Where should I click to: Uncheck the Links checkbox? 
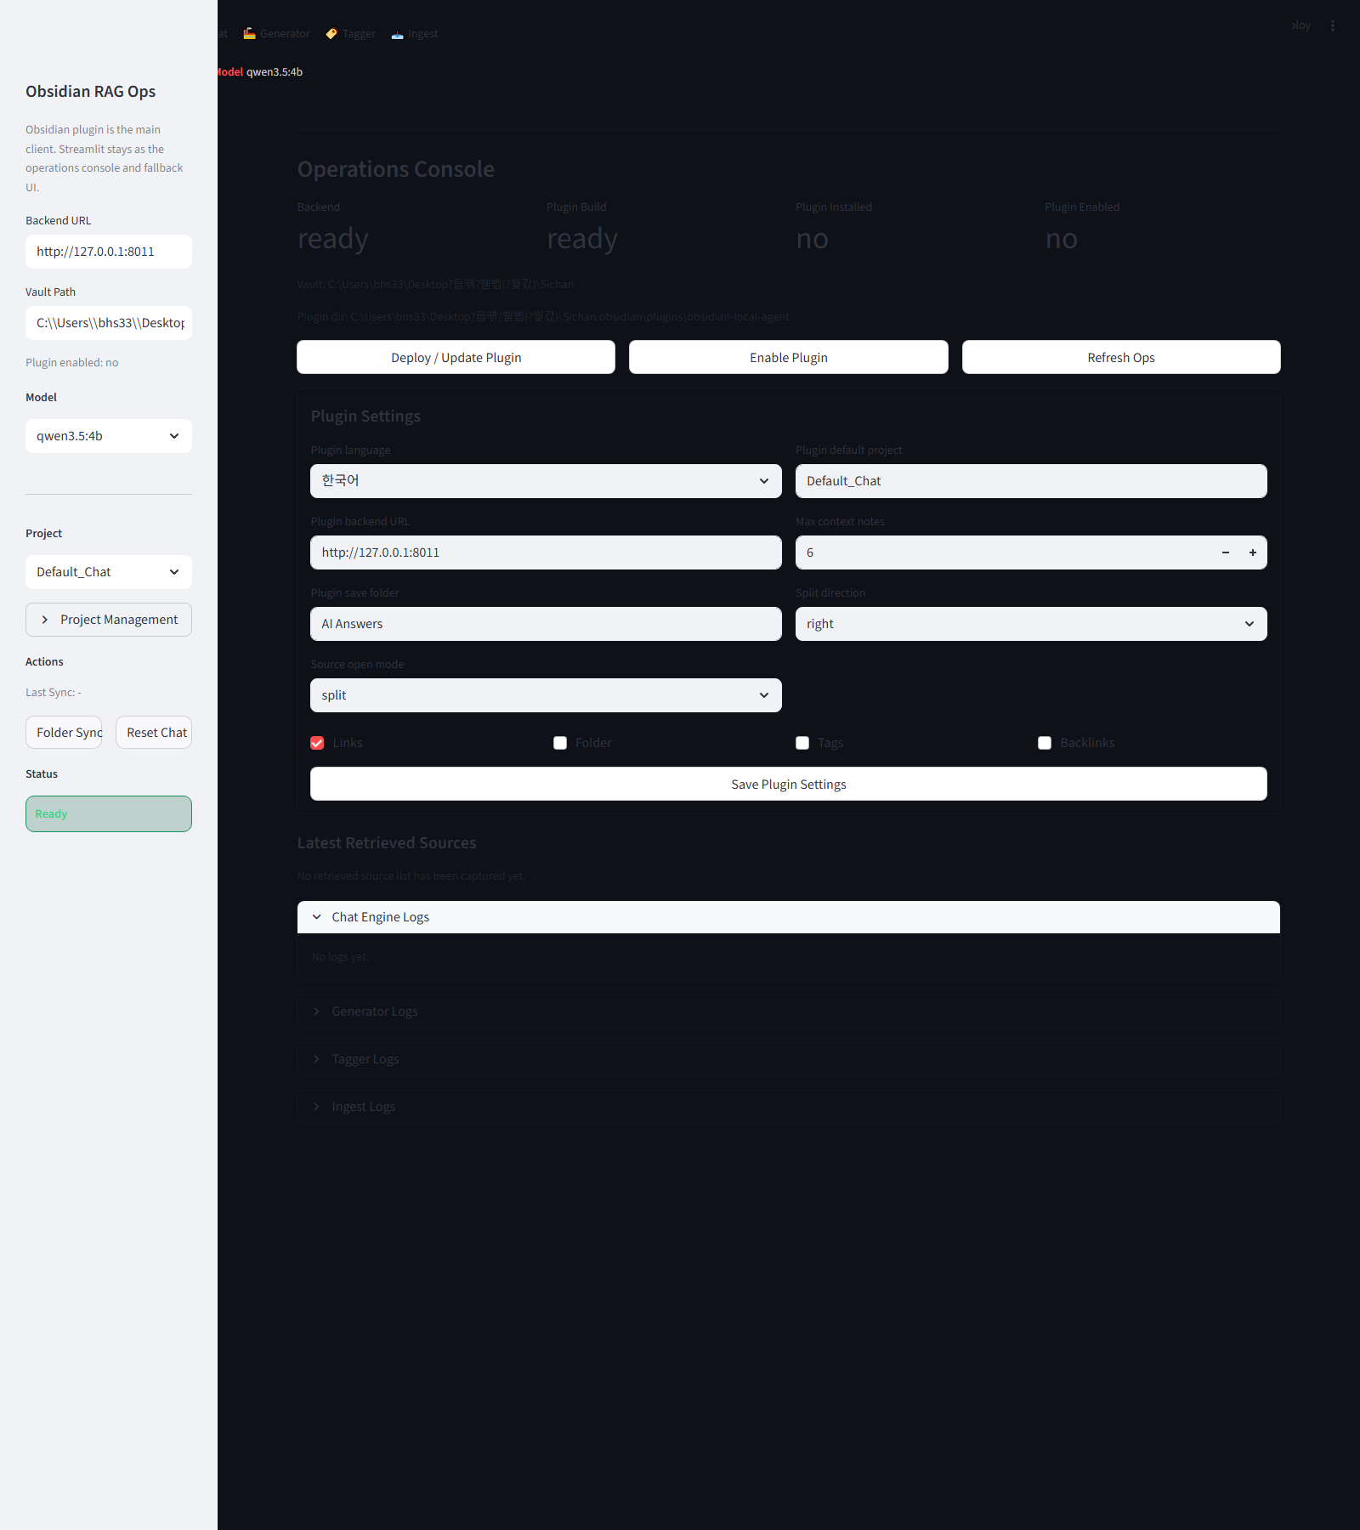(x=316, y=742)
